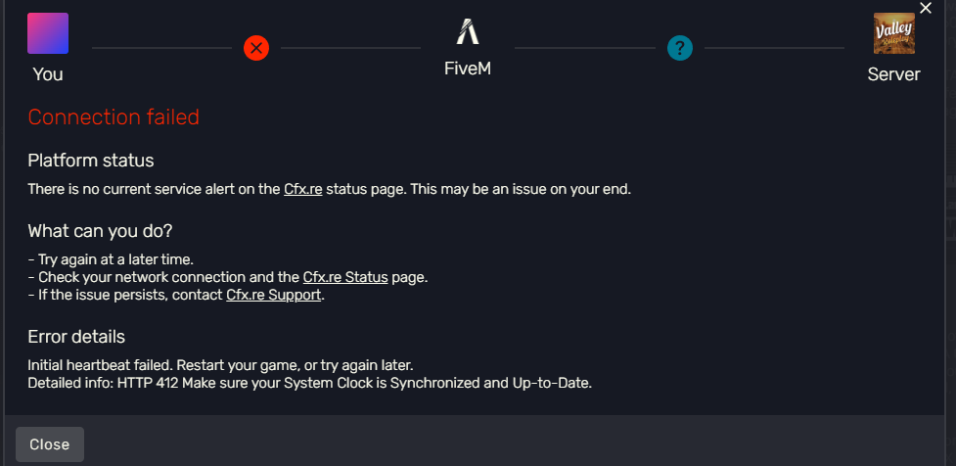Click the FiveM label under logo
The height and width of the screenshot is (466, 956).
pos(468,69)
